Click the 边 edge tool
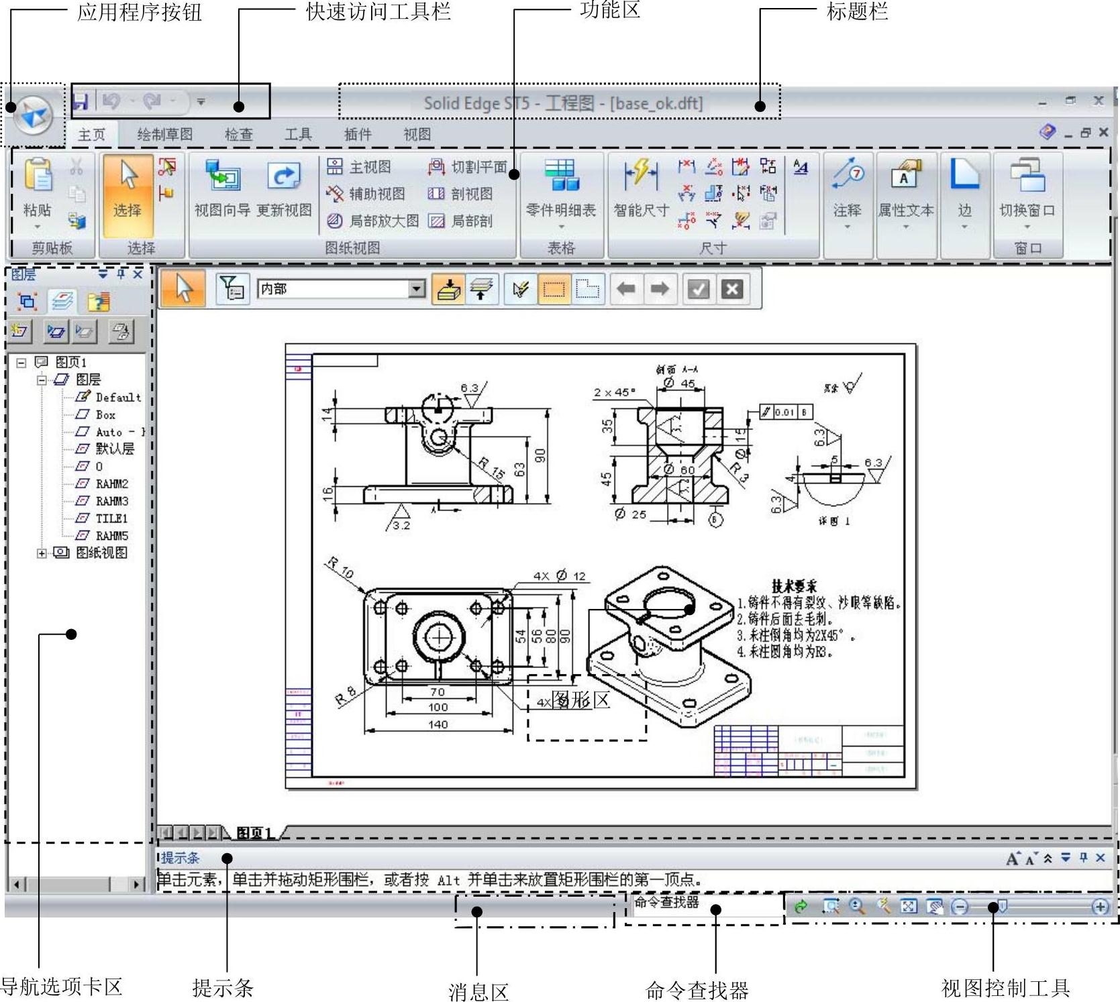This screenshot has height=1002, width=1120. [x=965, y=188]
